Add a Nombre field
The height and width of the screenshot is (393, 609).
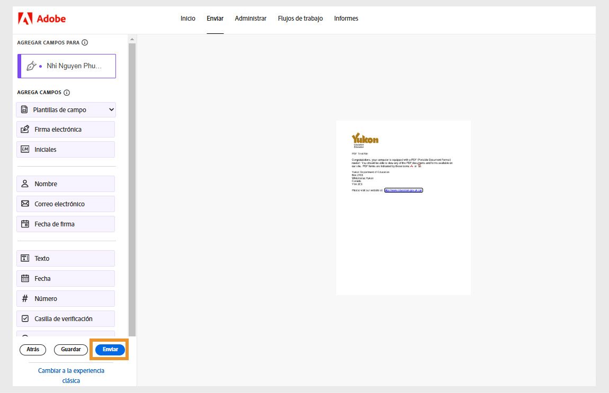click(x=66, y=184)
